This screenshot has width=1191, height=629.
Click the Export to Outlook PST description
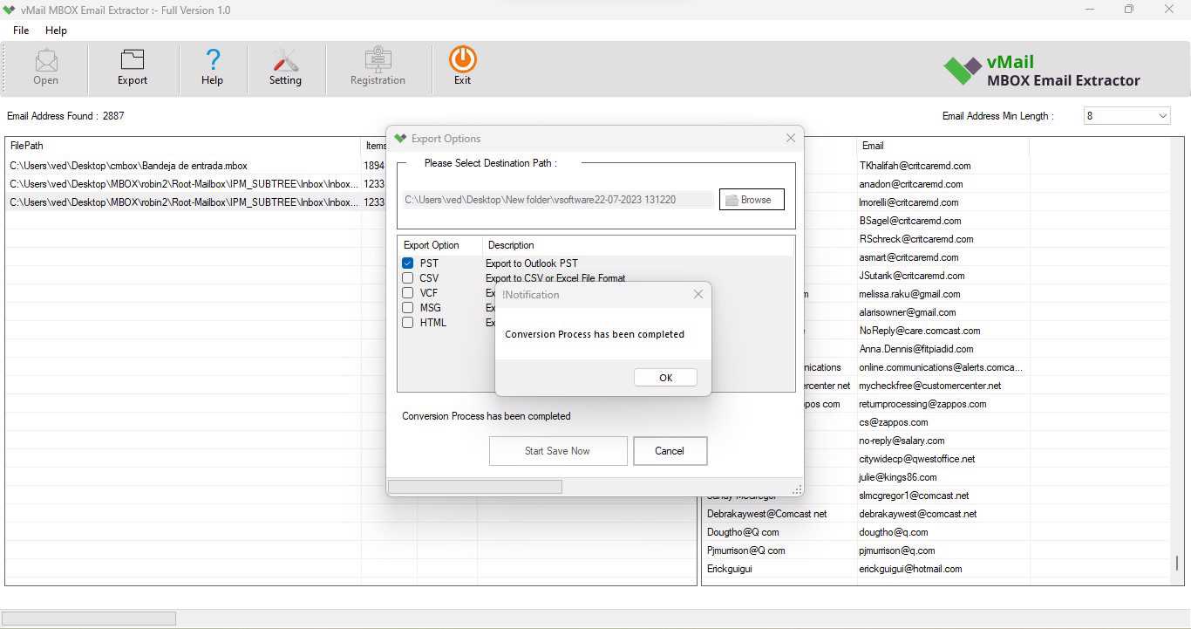point(532,263)
